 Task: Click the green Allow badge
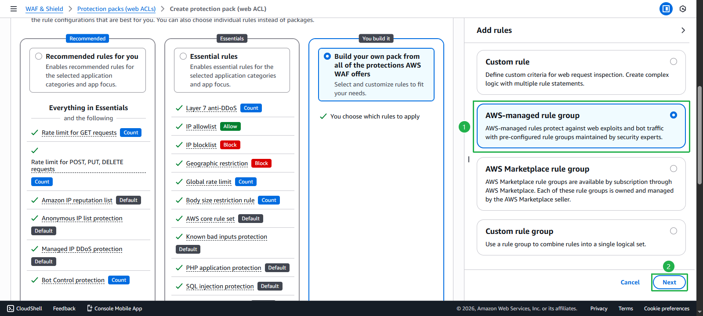click(x=230, y=126)
